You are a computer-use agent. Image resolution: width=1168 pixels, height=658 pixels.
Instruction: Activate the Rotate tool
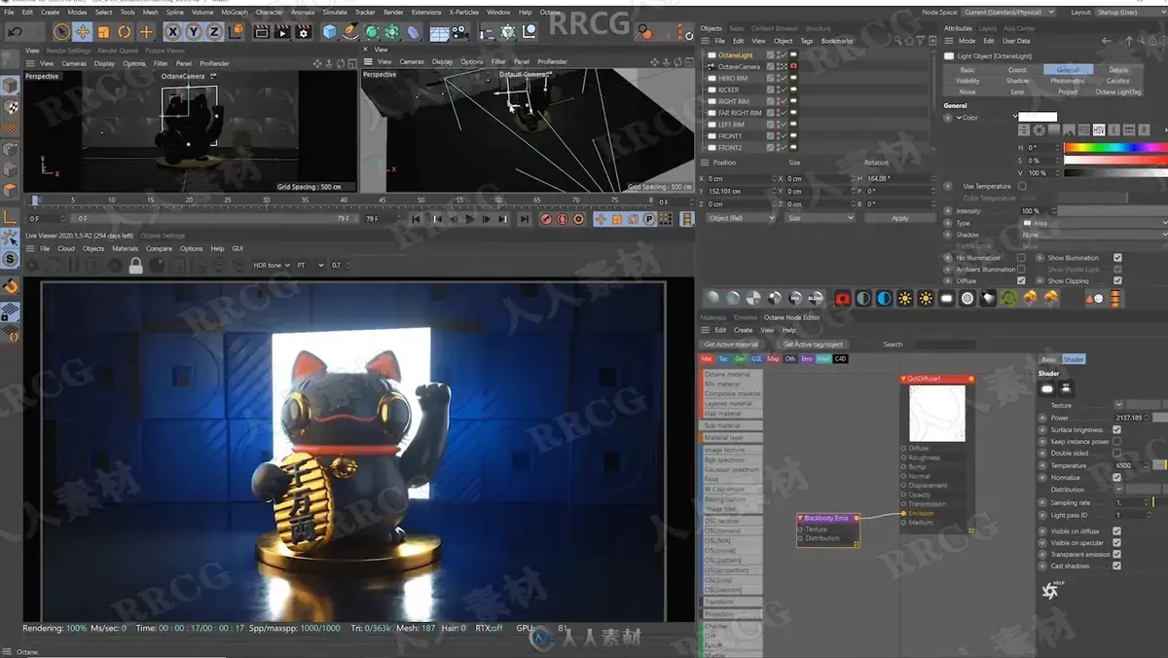coord(125,32)
